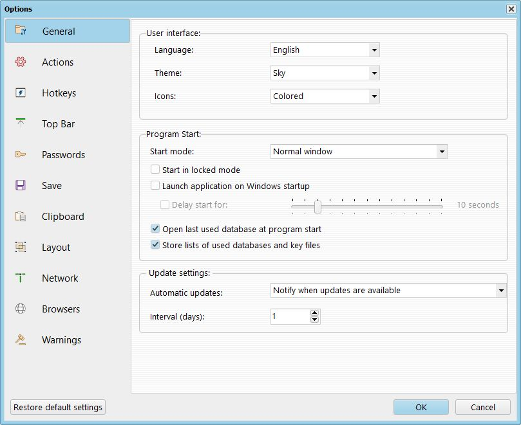Viewport: 521px width, 425px height.
Task: Click the gavel Warnings icon
Action: click(21, 339)
